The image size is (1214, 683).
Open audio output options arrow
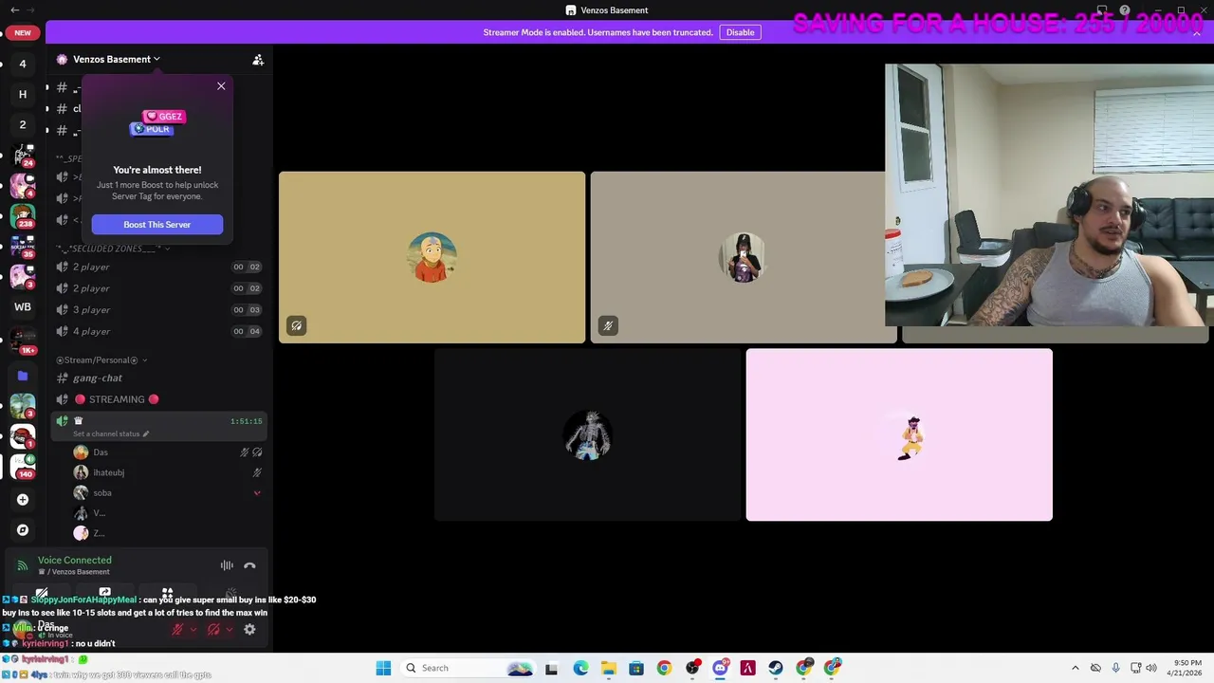(230, 630)
